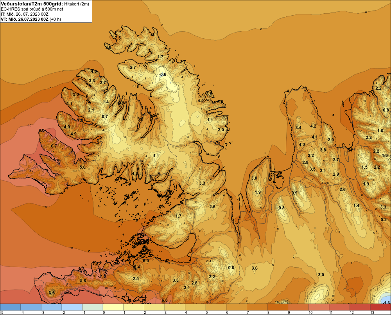Screen dimensions: 391x315
Task: Click the 4.1 temperature value on map
Action: tap(315, 137)
